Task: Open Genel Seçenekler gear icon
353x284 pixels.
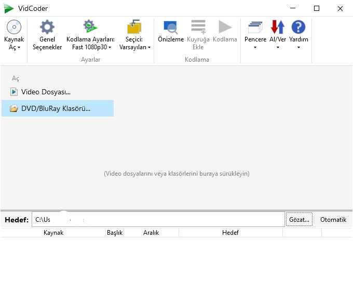Action: click(47, 27)
